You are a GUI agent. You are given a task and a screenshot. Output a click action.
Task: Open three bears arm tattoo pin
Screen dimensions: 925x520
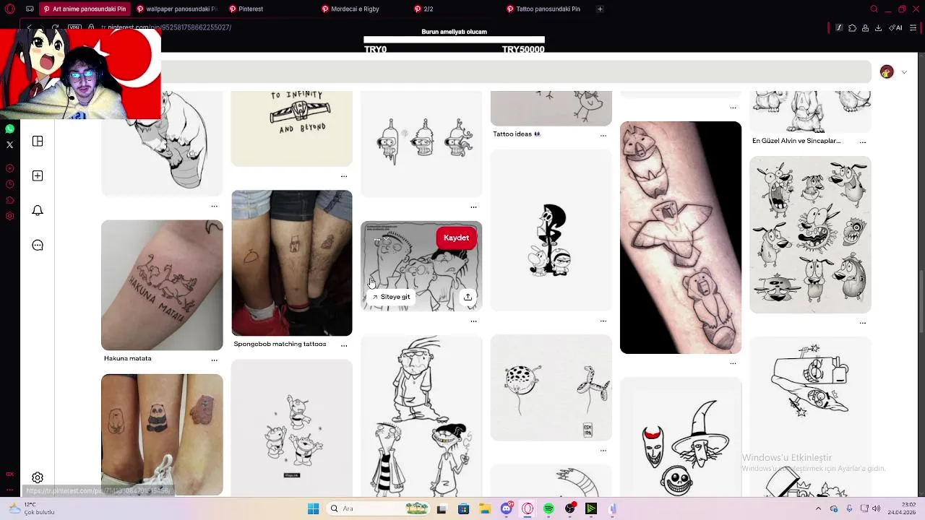tap(681, 238)
